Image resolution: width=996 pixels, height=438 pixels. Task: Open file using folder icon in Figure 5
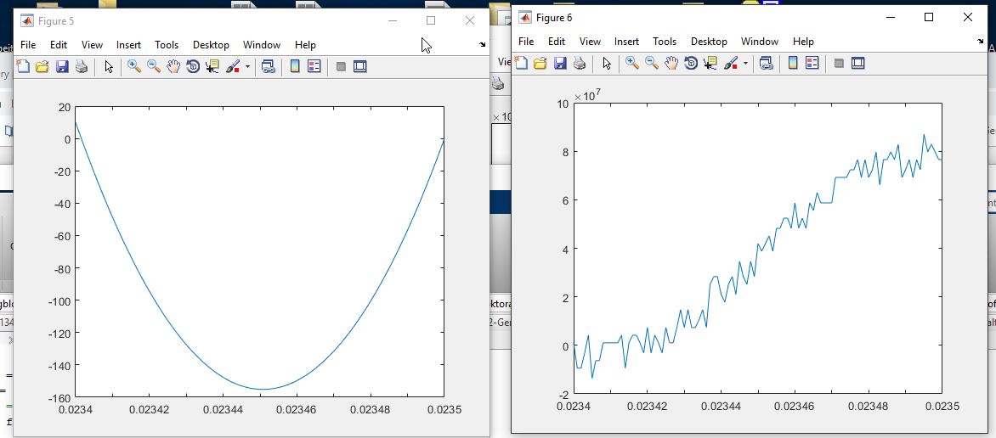[42, 66]
